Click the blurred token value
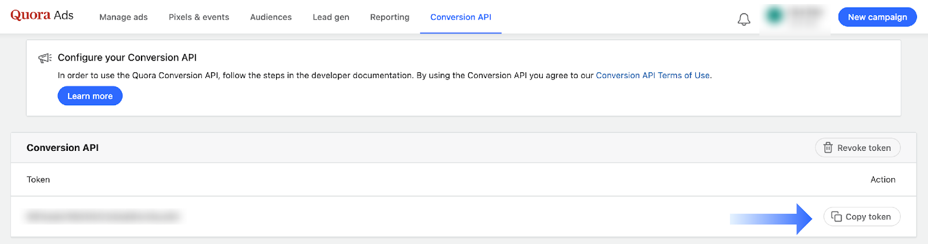928x244 pixels. click(103, 217)
